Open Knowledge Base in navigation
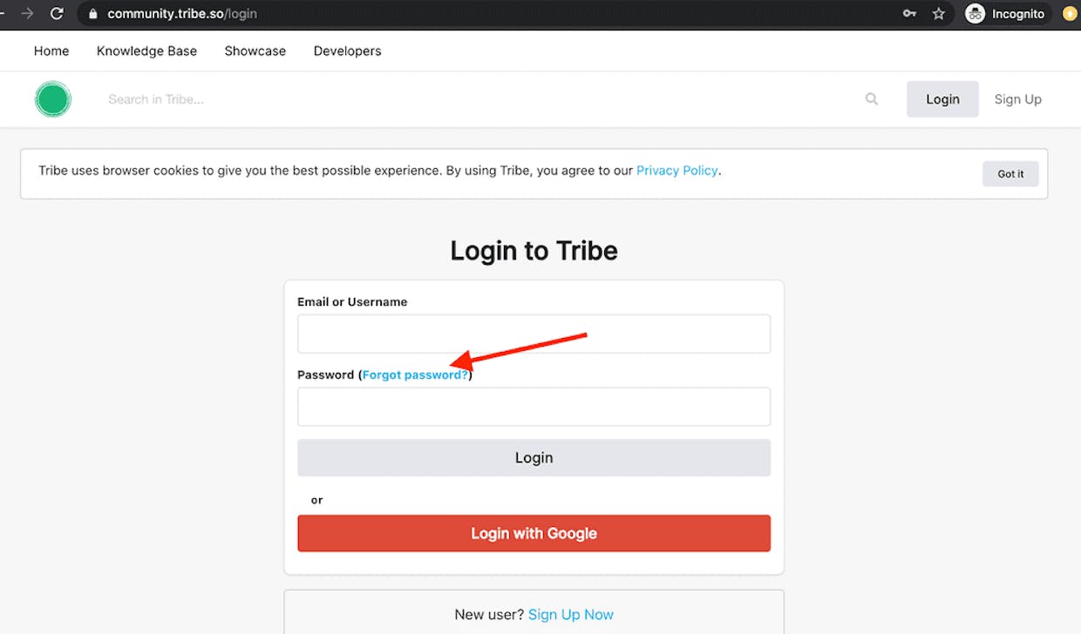Screen dimensions: 1081x634 (146, 51)
